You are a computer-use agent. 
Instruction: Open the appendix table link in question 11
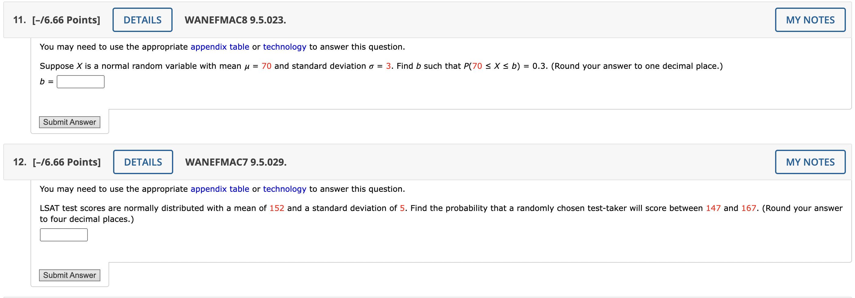pos(220,47)
